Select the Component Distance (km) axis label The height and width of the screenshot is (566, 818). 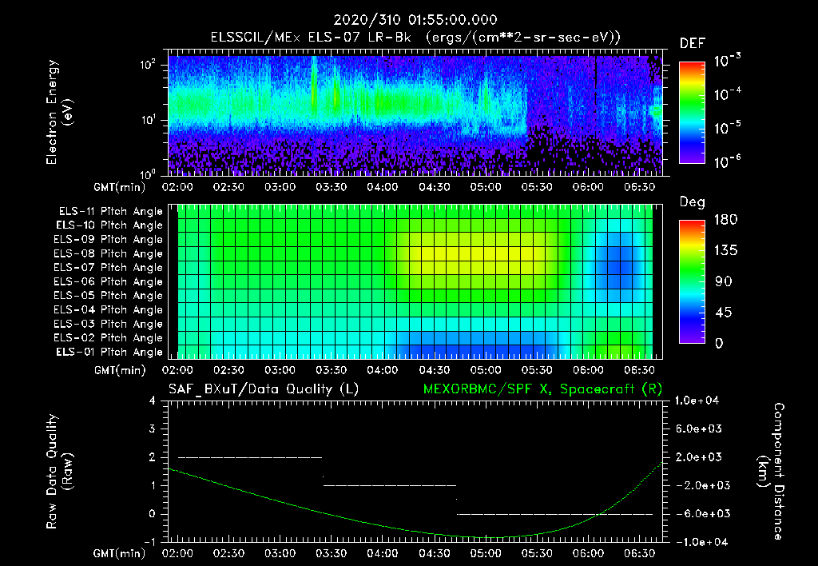(771, 472)
